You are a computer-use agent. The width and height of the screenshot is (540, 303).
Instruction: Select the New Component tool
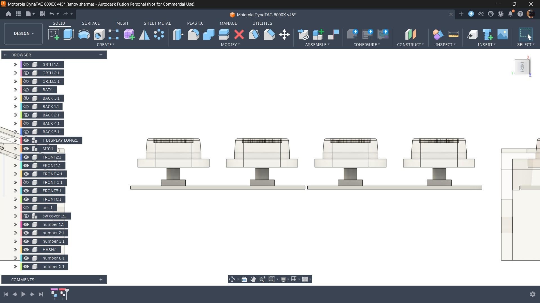point(318,35)
